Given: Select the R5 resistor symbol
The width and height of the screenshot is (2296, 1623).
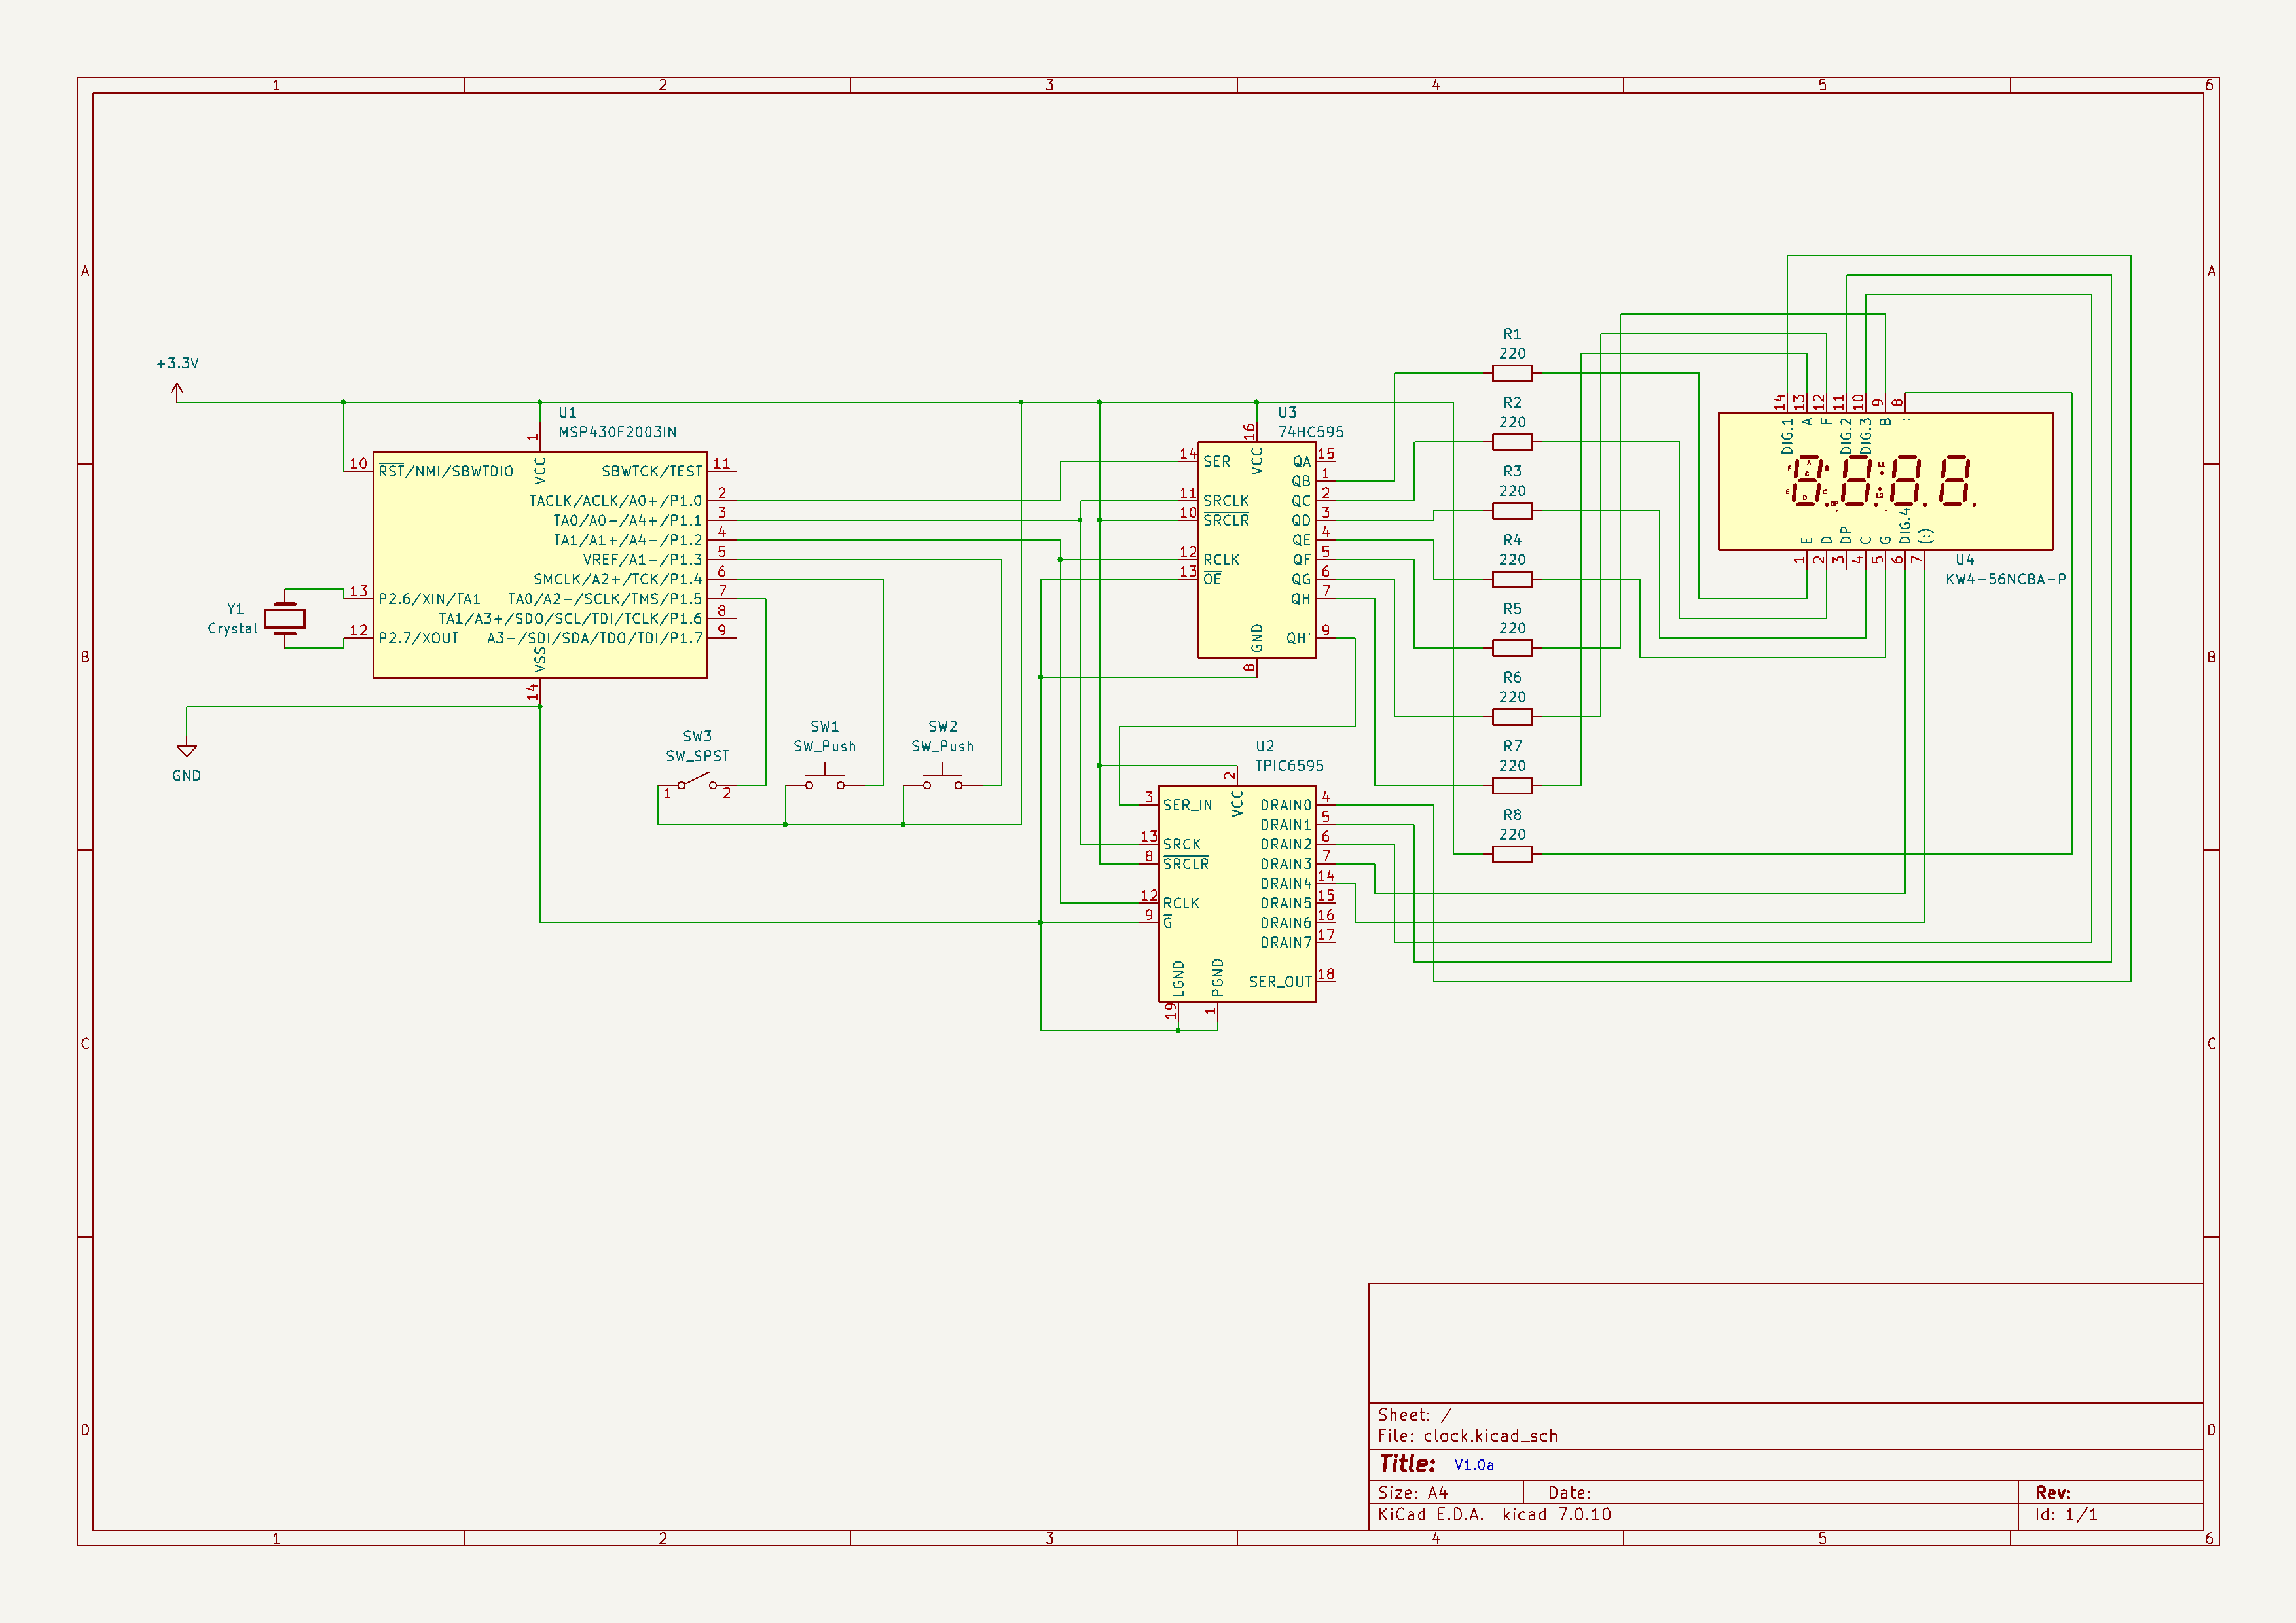Looking at the screenshot, I should click(x=1512, y=649).
